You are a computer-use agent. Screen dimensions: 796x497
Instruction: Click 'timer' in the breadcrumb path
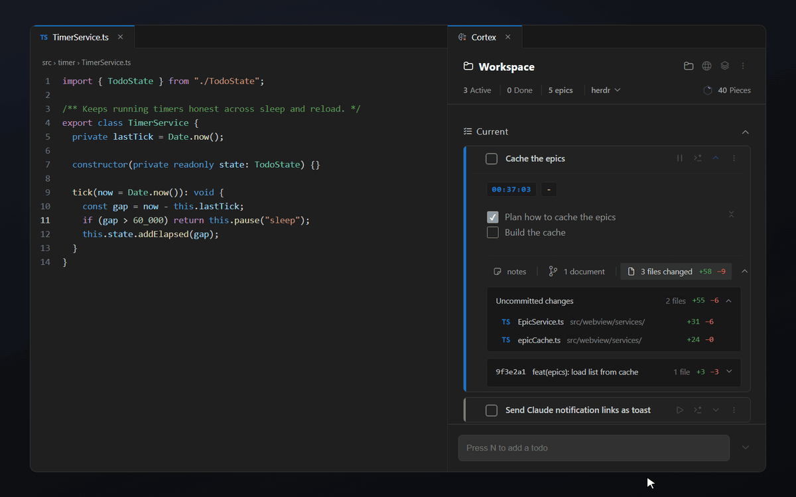(66, 62)
